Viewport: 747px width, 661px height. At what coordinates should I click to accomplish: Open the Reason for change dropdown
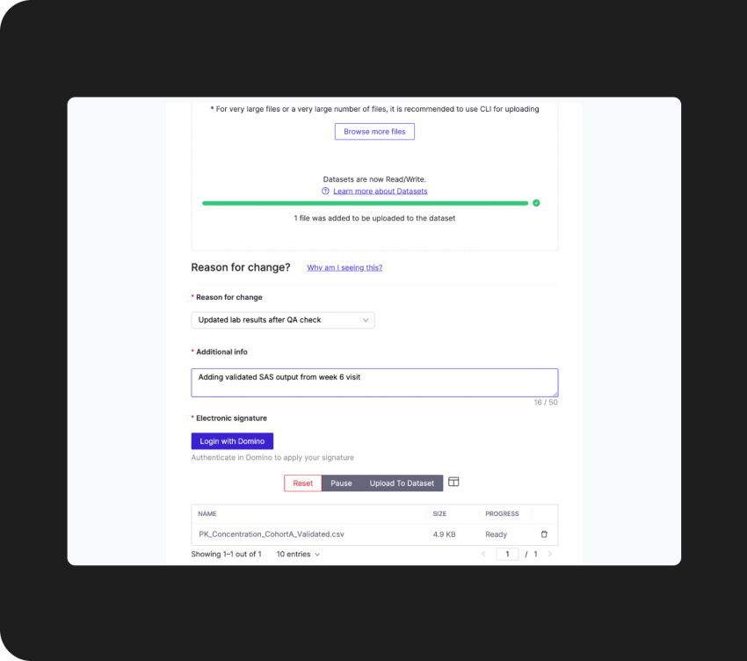pos(283,320)
